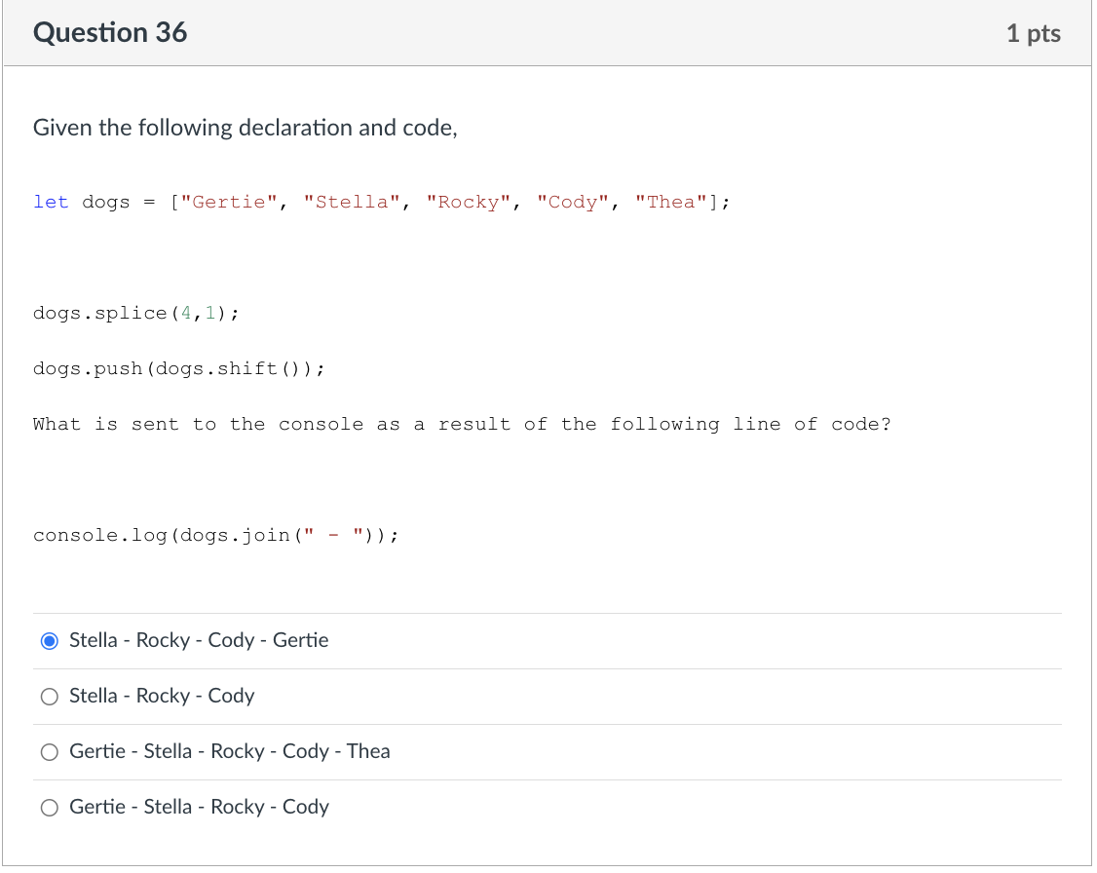Click the dogs.push(dogs.shift()) code line
The width and height of the screenshot is (1097, 873).
178,368
